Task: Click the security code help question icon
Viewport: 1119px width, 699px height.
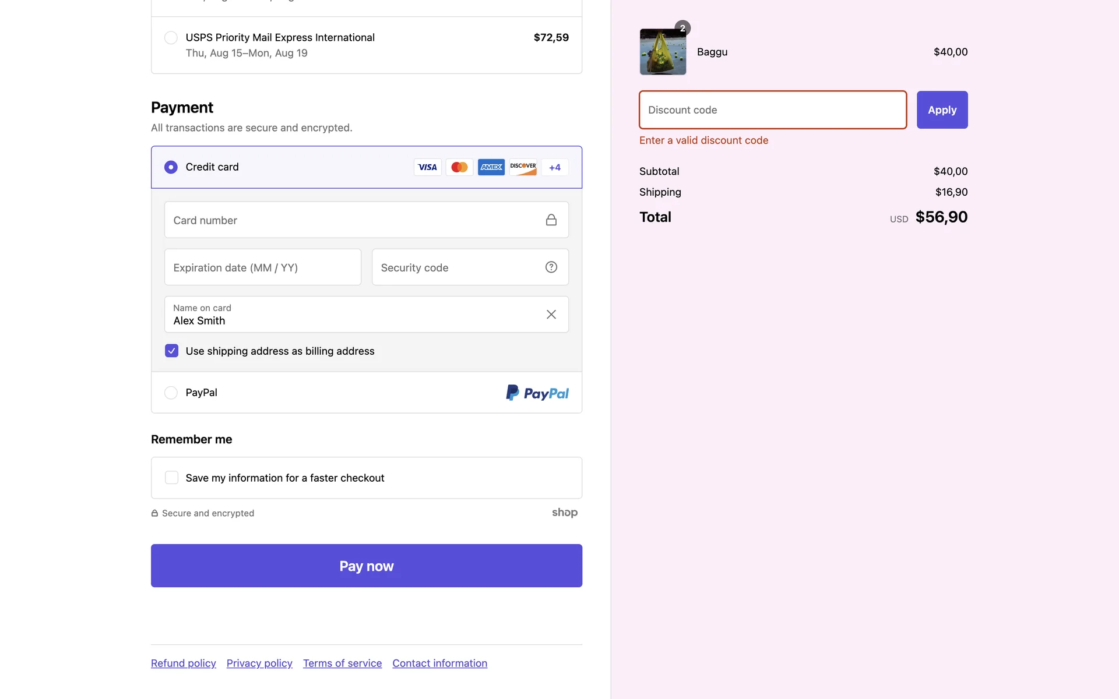Action: (551, 267)
